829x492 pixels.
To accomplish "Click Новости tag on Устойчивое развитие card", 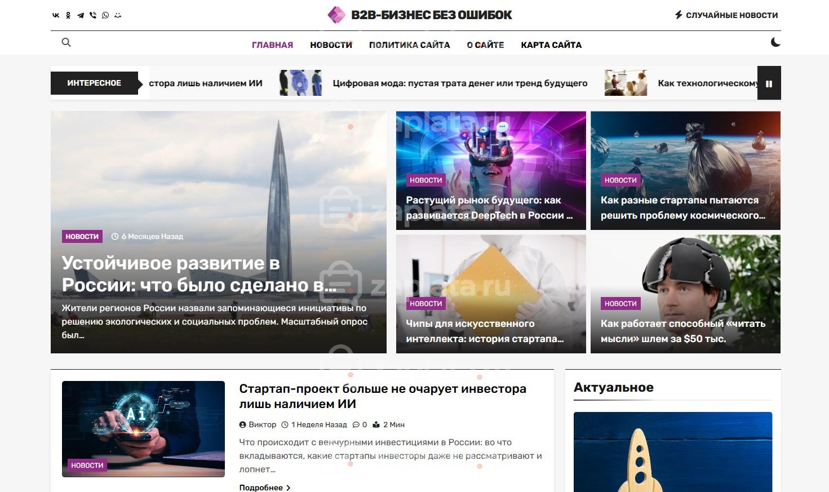I will coord(82,237).
